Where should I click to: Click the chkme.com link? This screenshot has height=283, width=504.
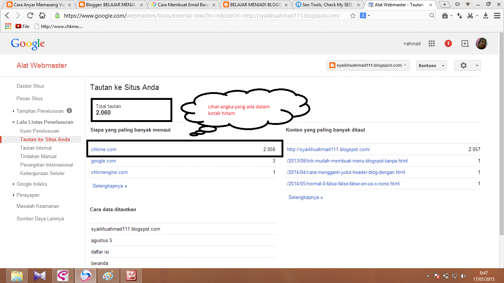[104, 149]
